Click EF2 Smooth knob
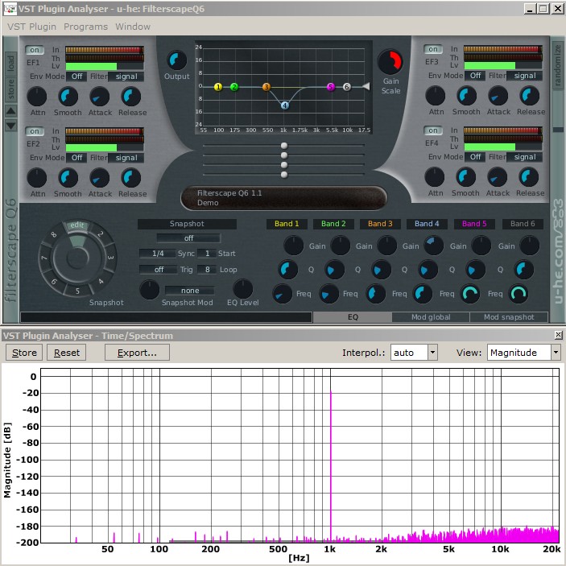The image size is (566, 566). click(x=68, y=178)
